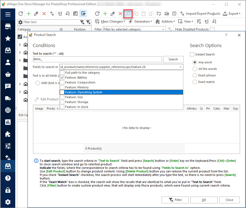This screenshot has height=208, width=246.
Task: Click OK button
Action: (204, 200)
